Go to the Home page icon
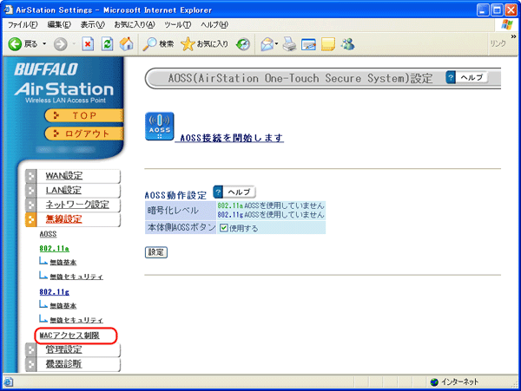521x391 pixels. 126,43
